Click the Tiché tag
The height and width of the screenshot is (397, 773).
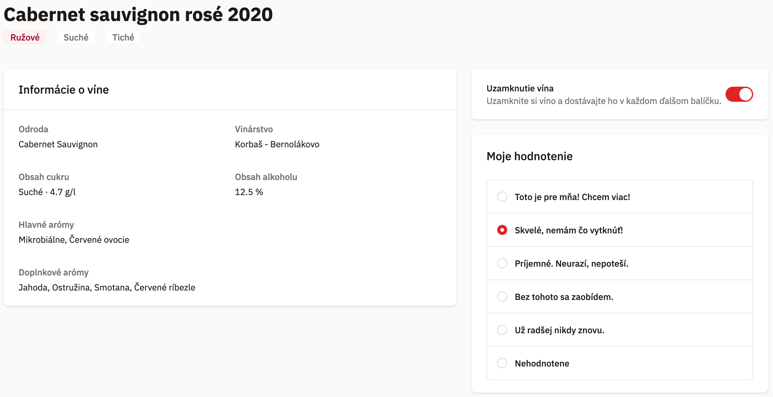click(123, 37)
